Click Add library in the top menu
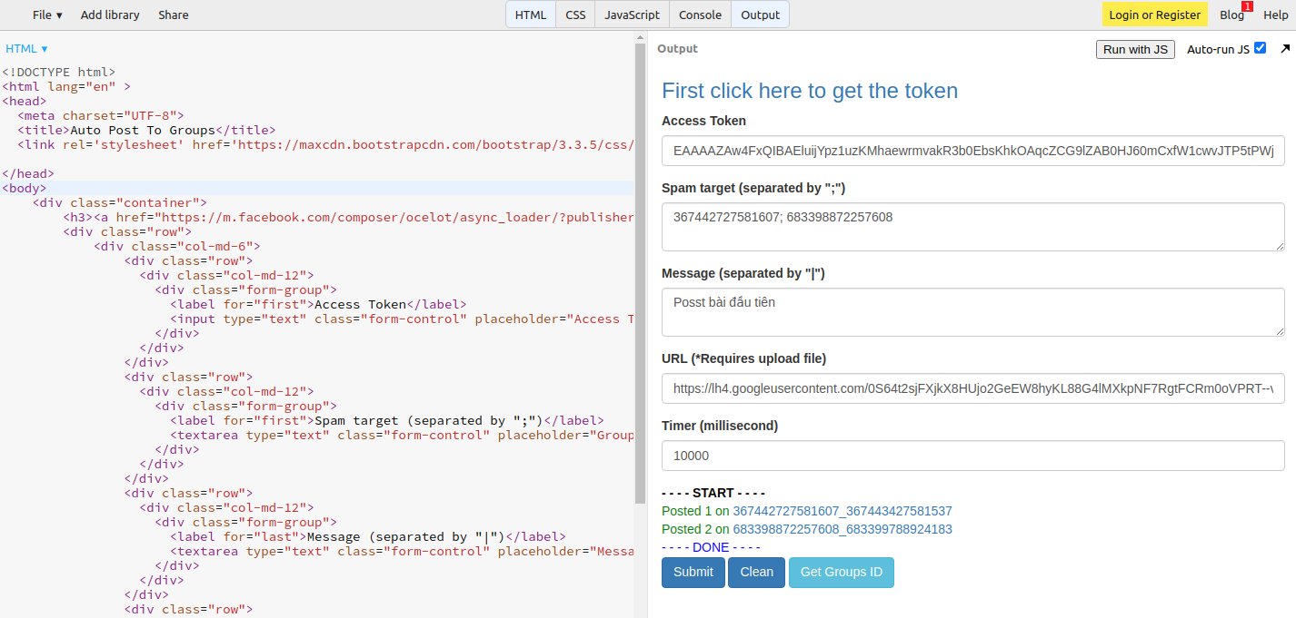The image size is (1296, 618). pos(110,15)
